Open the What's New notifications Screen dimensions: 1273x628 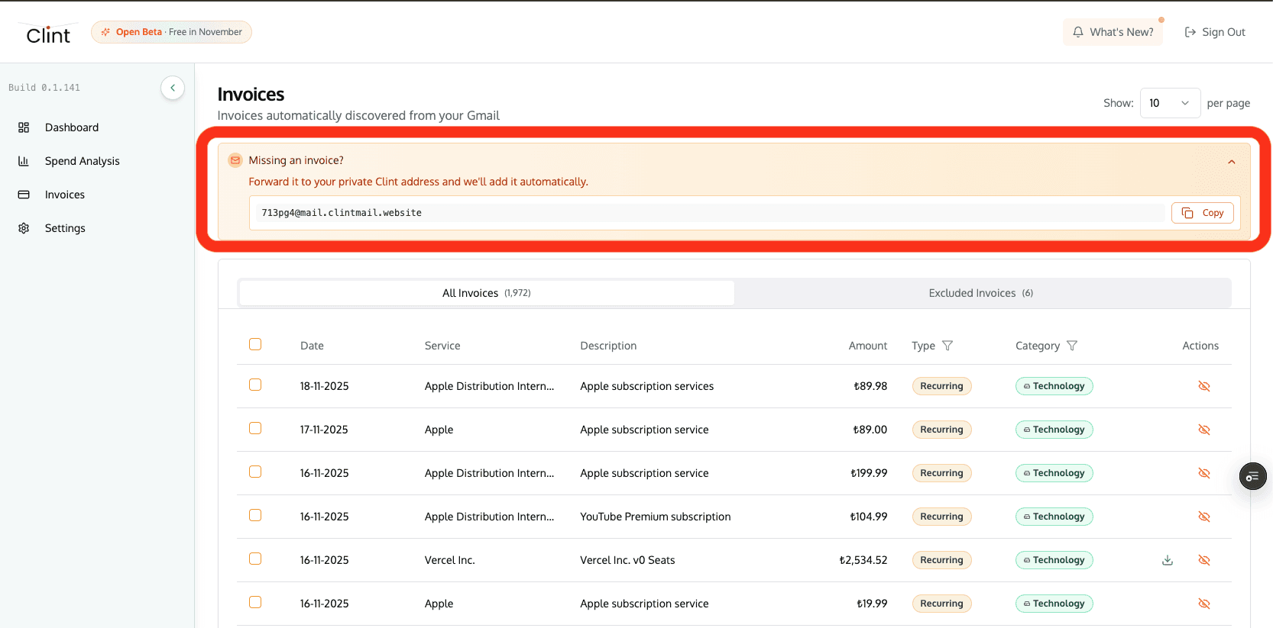click(1113, 32)
